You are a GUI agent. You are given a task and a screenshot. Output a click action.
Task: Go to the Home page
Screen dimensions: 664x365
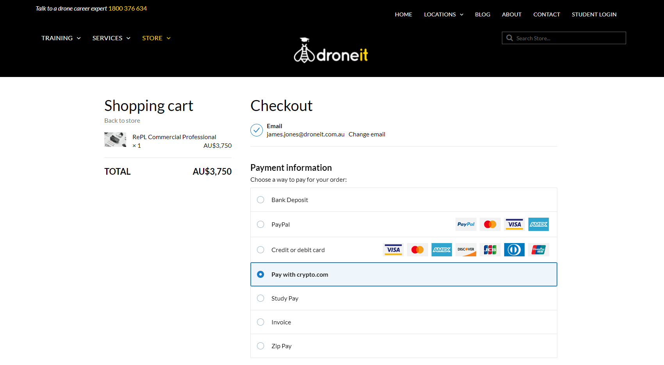click(403, 14)
